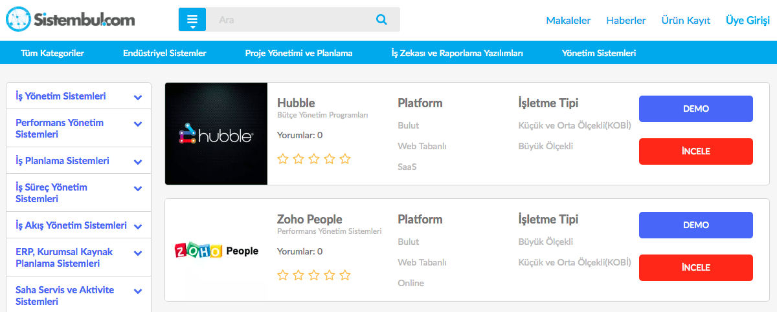The image size is (777, 312).
Task: Open the category hamburger menu icon
Action: tap(192, 20)
